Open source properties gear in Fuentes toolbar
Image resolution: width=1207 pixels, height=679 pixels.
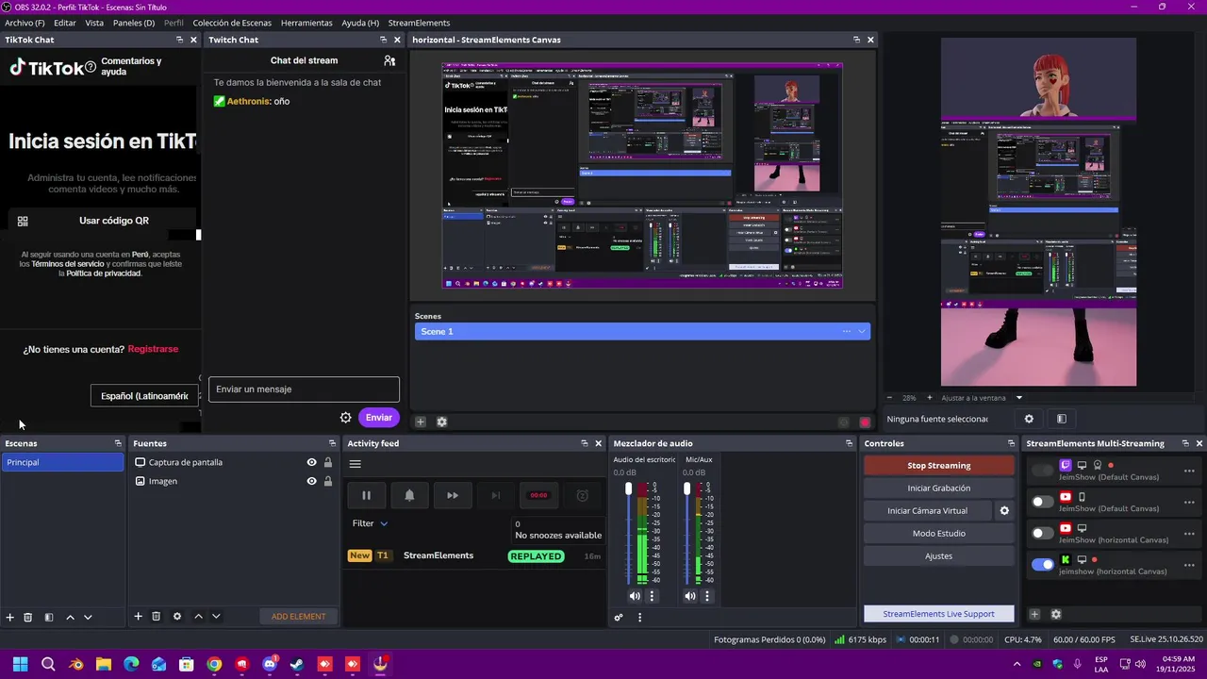click(x=177, y=617)
